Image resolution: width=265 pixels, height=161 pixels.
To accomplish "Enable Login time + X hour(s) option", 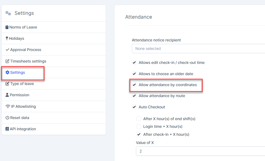I will (139, 126).
